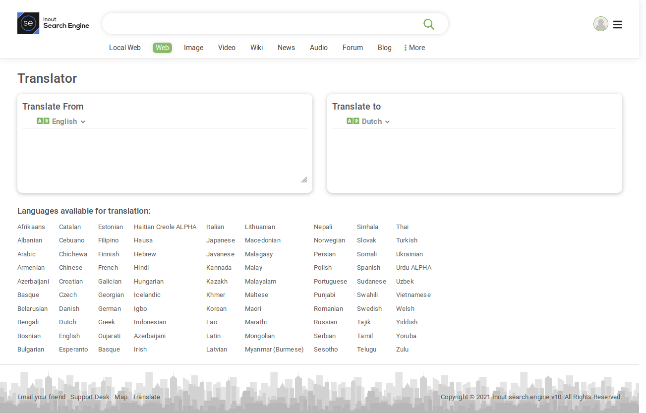This screenshot has height=413, width=646.
Task: Click the Email your friend link
Action: click(x=41, y=397)
